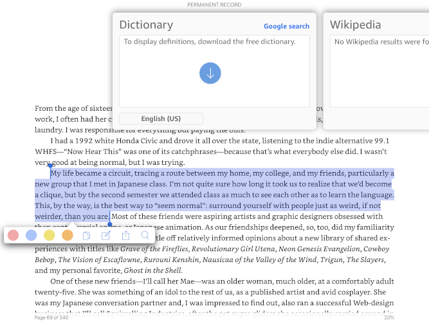The image size is (429, 322).
Task: Tap the Dictionary card heading
Action: pyautogui.click(x=146, y=24)
